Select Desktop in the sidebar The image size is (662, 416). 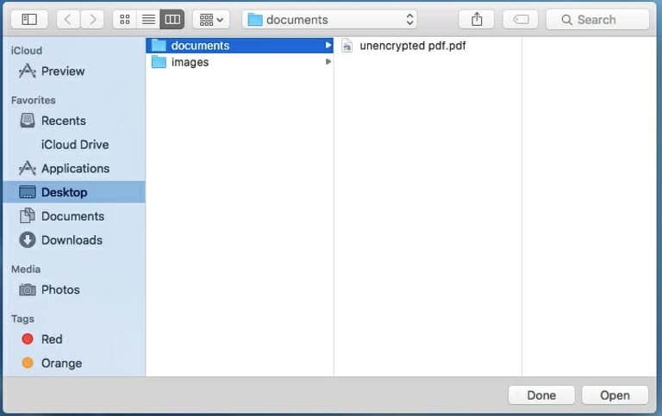[74, 192]
